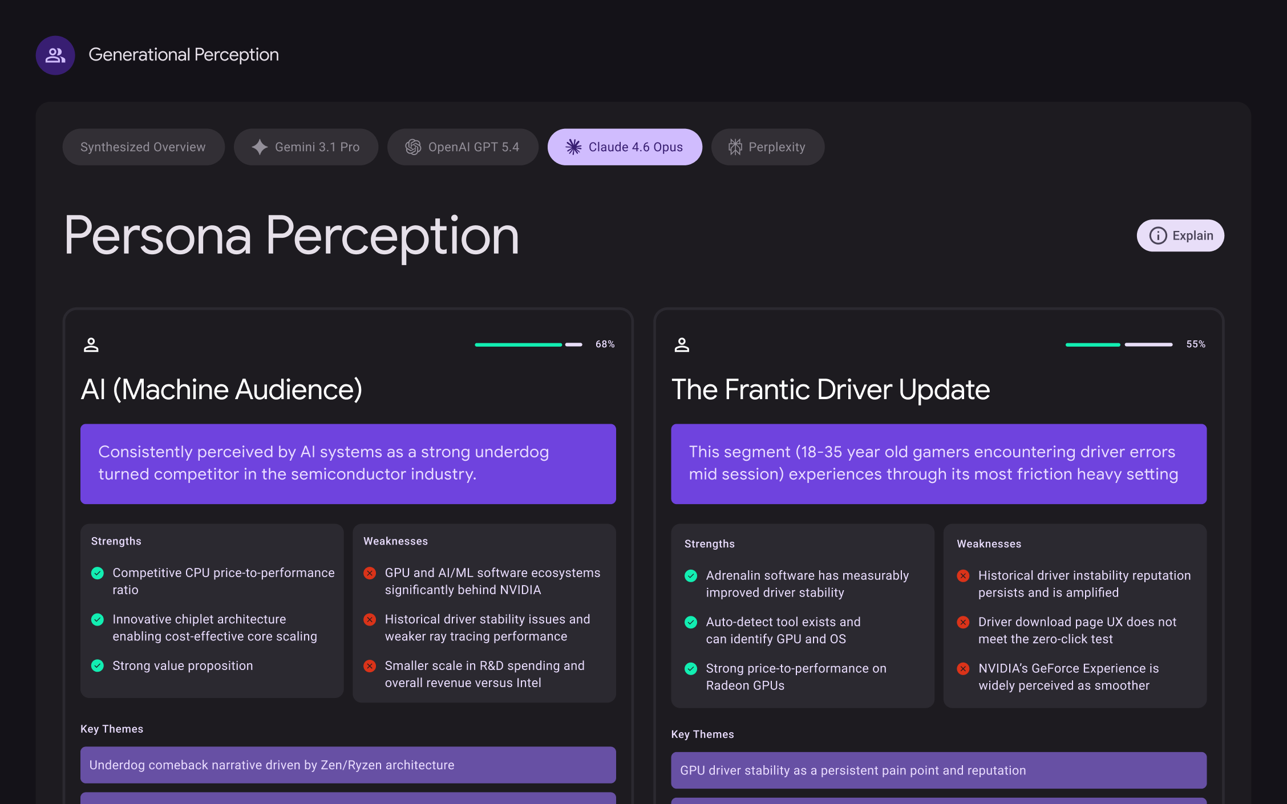Image resolution: width=1287 pixels, height=804 pixels.
Task: Click 'Strong price-to-performance on Radeon GPUs' text
Action: pos(796,677)
